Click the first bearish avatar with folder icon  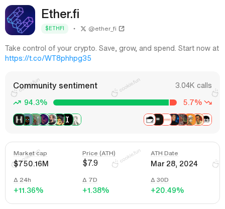tap(149, 120)
